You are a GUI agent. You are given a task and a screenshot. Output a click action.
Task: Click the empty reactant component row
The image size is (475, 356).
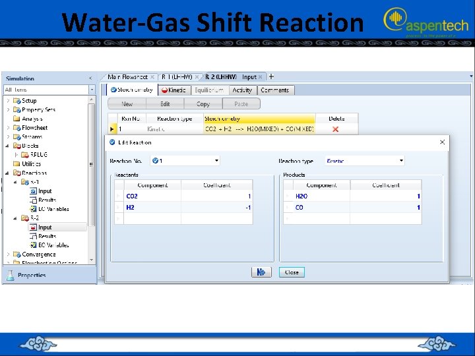click(152, 219)
